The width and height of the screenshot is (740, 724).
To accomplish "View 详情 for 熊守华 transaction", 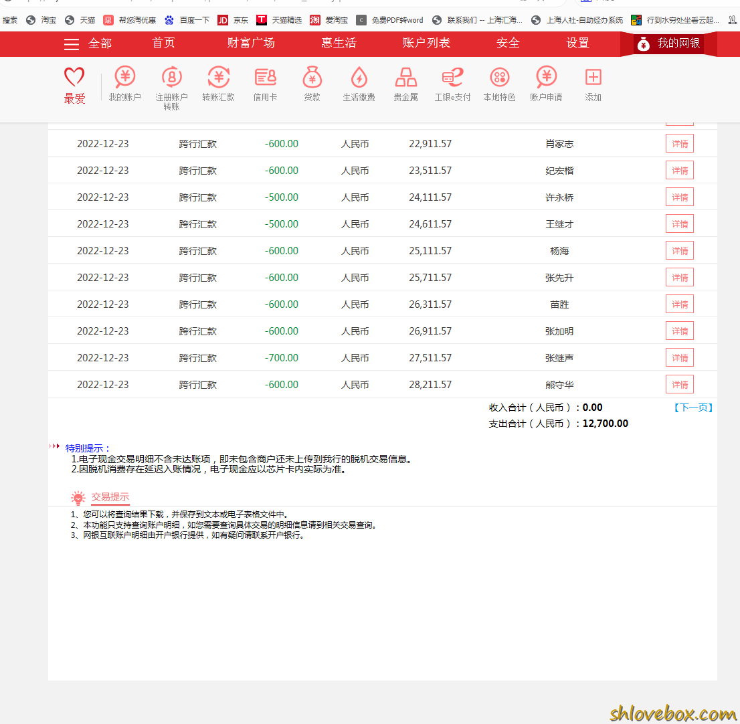I will point(680,385).
